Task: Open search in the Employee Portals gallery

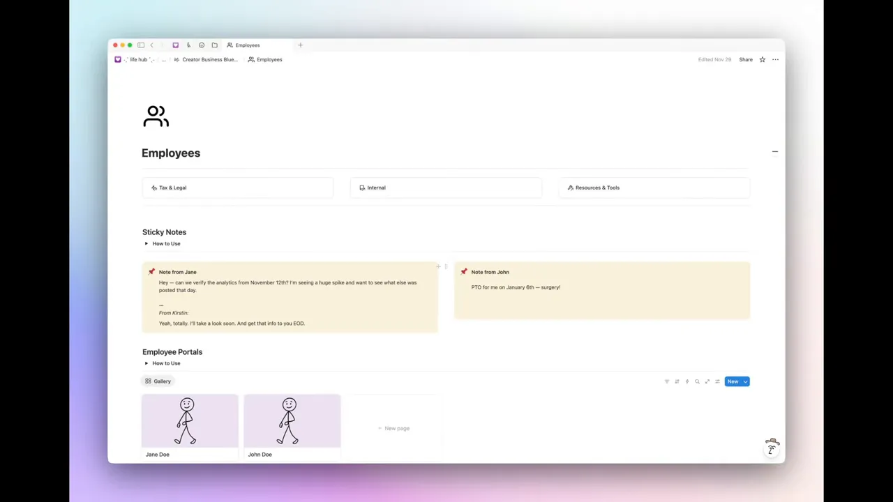Action: 697,381
